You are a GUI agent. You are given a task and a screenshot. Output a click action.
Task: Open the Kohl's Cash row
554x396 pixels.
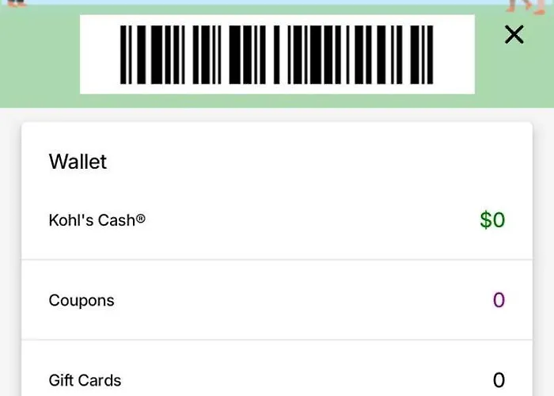[277, 220]
